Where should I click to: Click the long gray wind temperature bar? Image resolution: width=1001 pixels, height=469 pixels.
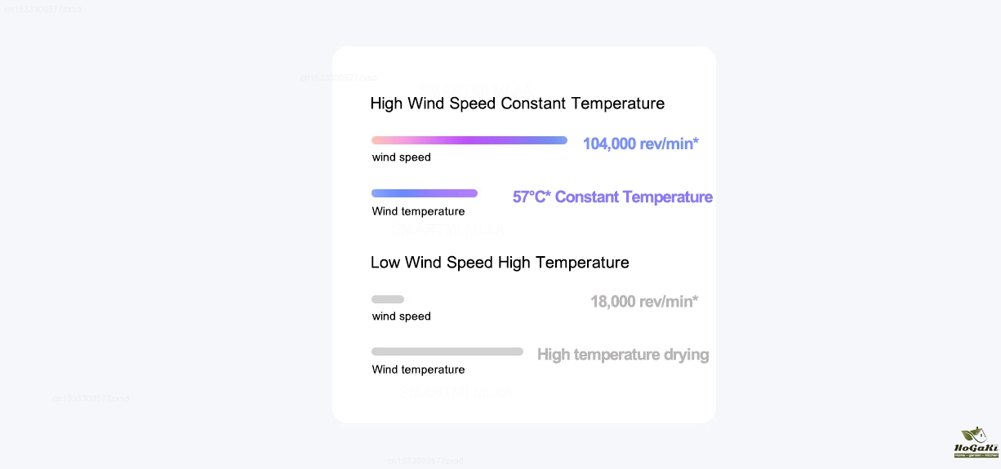pyautogui.click(x=447, y=352)
